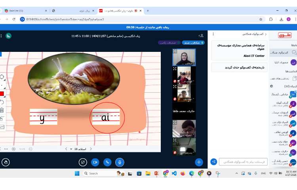Viewport: 297px width, 190px height.
Task: Open users list settings gear
Action: coord(271,86)
